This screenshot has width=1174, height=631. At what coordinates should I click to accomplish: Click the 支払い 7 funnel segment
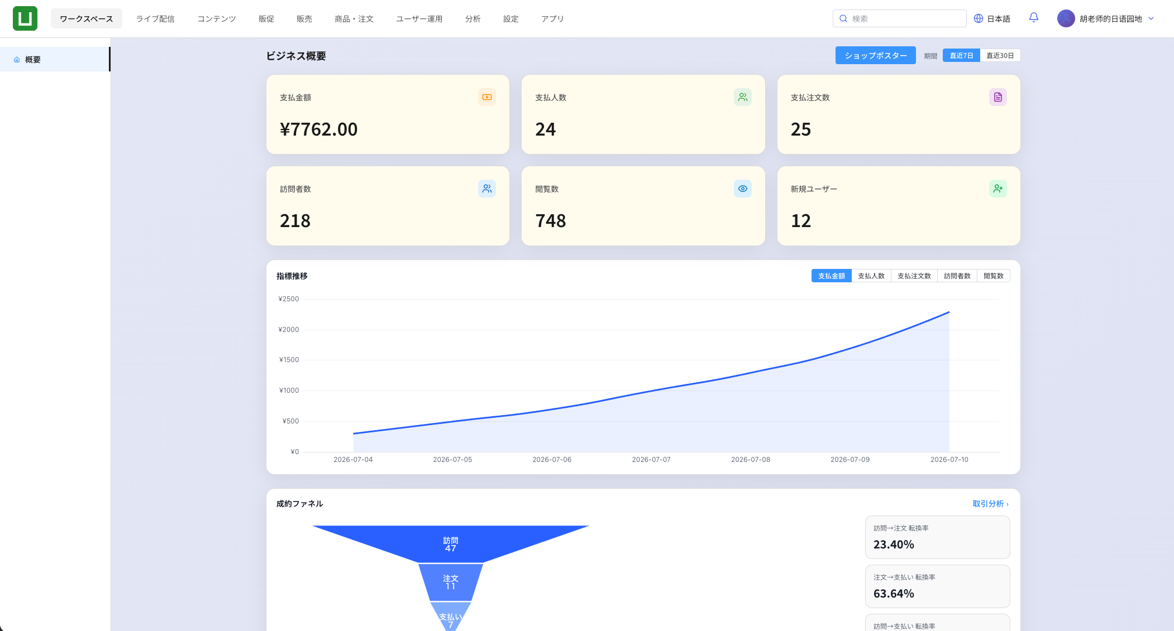[x=450, y=617]
